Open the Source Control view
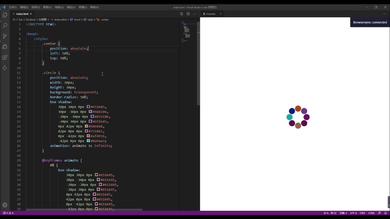Screen dimensions: 390x219 coord(5,36)
